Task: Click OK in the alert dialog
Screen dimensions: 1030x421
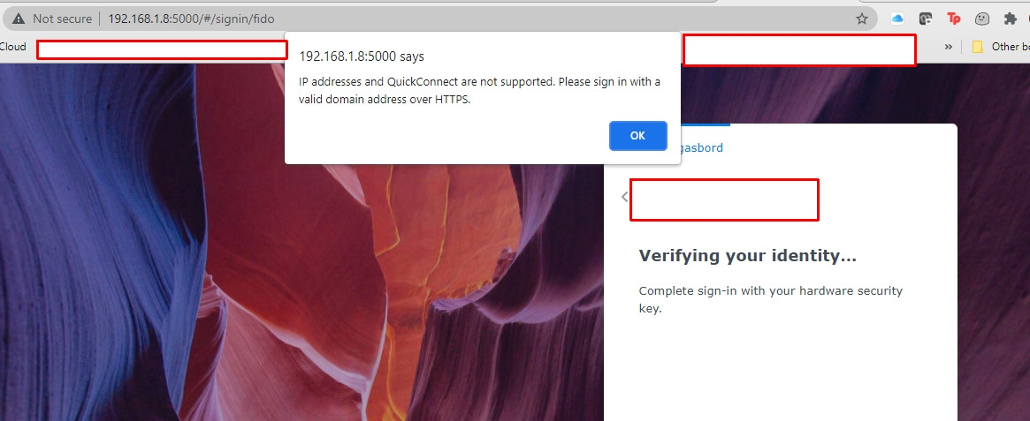Action: click(637, 136)
